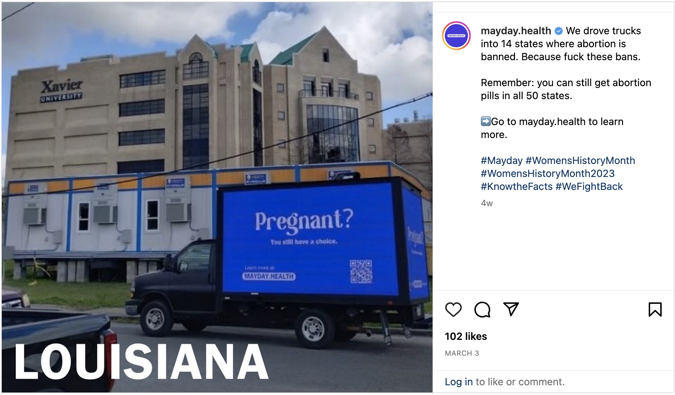
Task: Open the #WomensHistoryMonth2023 hashtag
Action: (547, 174)
